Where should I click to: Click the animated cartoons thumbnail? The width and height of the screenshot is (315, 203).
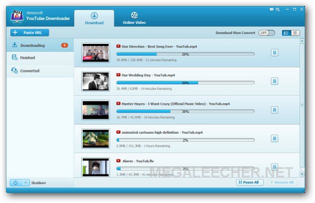(96, 139)
